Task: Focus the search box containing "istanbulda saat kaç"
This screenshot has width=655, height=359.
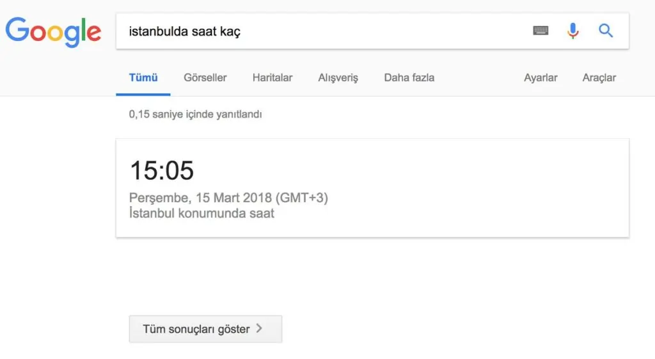Action: coord(320,31)
